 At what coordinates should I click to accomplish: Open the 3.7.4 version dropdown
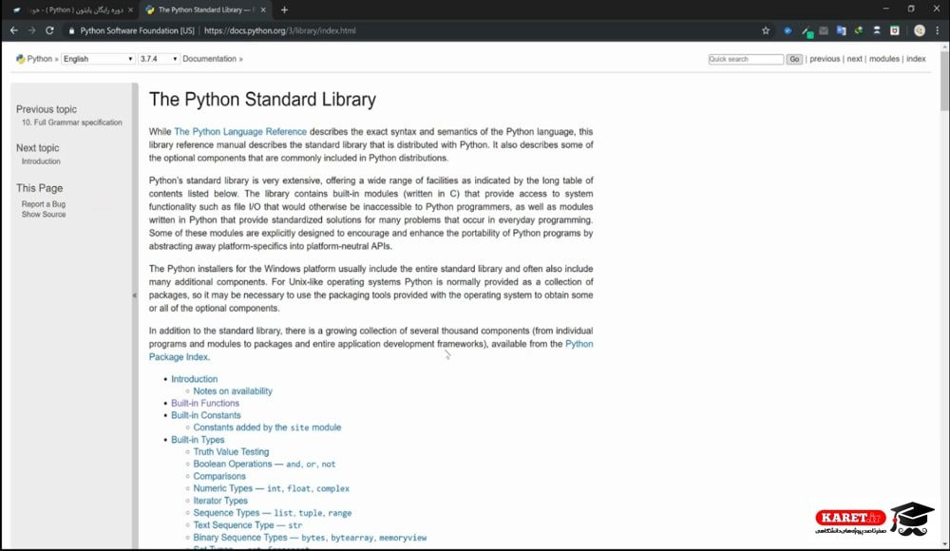click(x=159, y=59)
